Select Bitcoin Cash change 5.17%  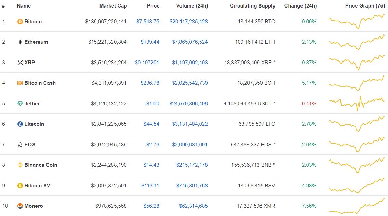[309, 83]
